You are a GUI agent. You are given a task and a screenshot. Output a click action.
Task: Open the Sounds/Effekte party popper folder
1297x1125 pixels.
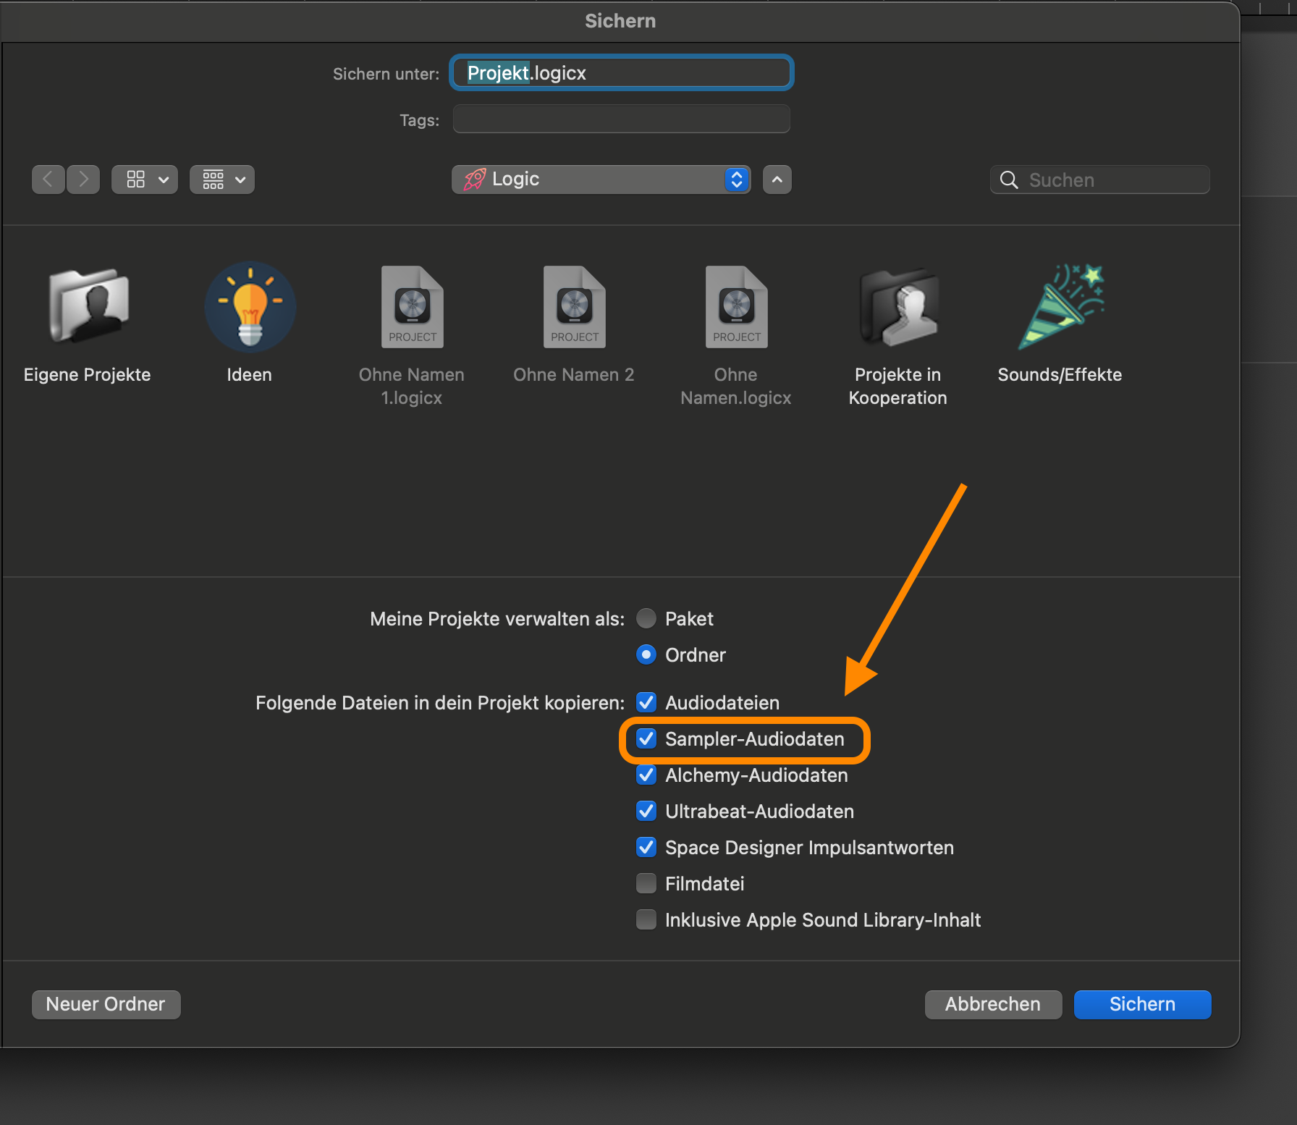pyautogui.click(x=1060, y=306)
